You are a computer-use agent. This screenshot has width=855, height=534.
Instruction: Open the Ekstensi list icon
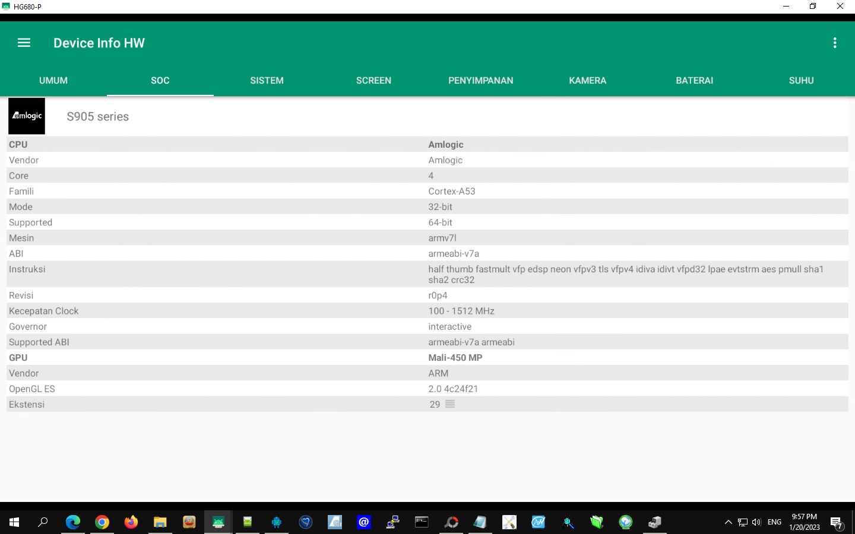coord(450,404)
